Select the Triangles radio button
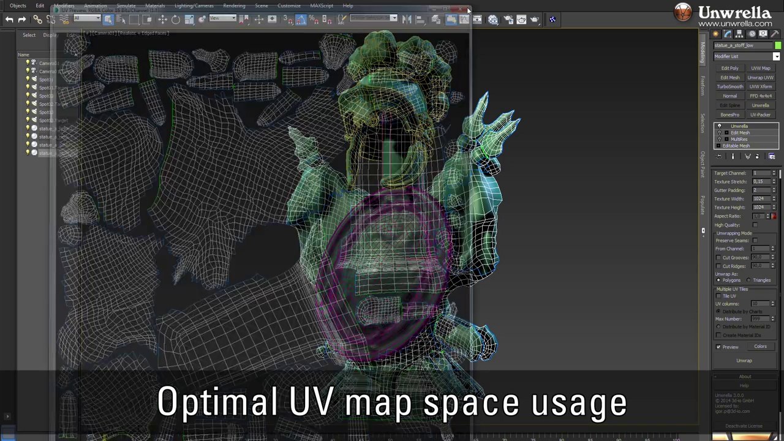This screenshot has width=784, height=441. [x=748, y=280]
